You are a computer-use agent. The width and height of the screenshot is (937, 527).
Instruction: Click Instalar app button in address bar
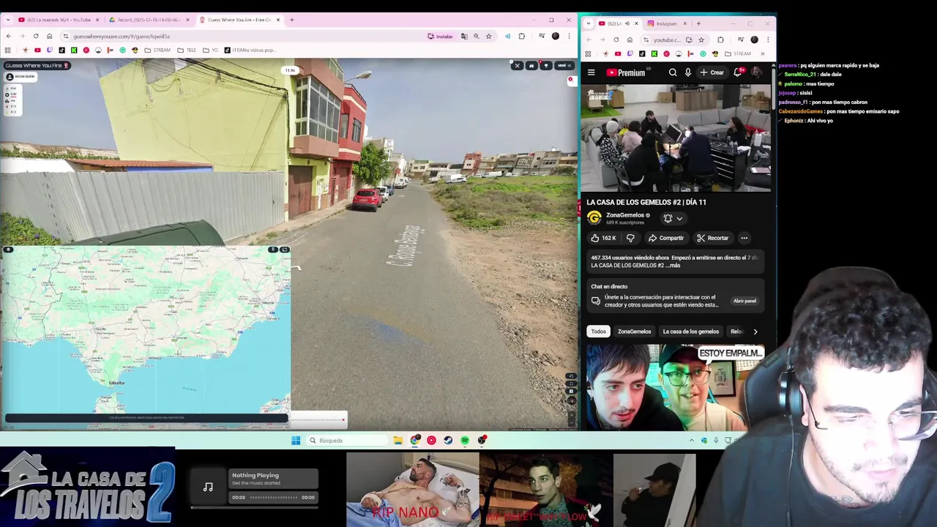(x=441, y=36)
